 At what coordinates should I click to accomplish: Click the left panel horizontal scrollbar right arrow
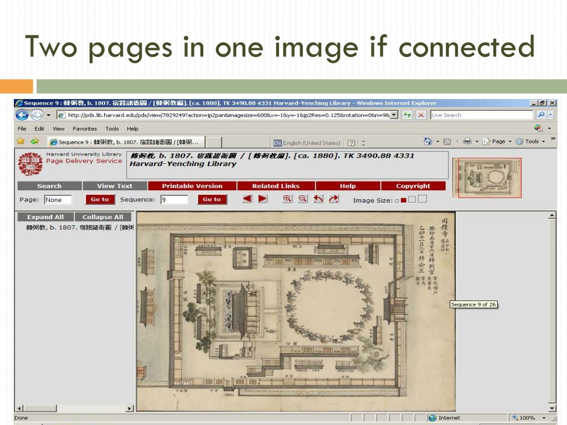[130, 408]
